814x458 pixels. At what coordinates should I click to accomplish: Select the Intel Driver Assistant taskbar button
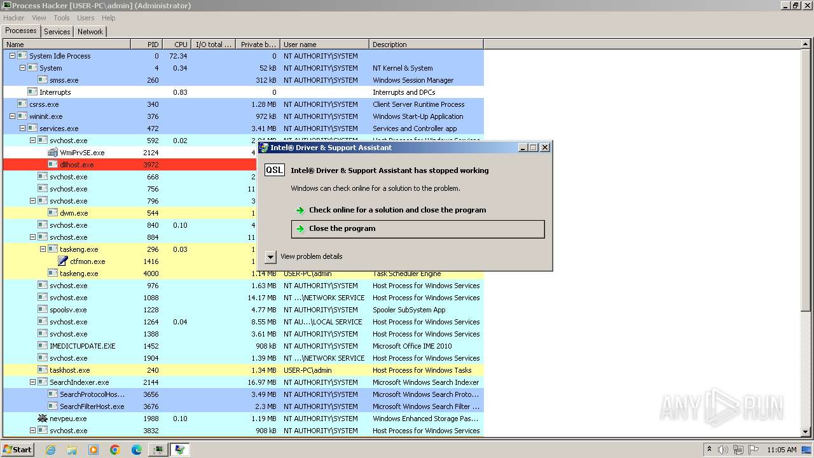(180, 450)
